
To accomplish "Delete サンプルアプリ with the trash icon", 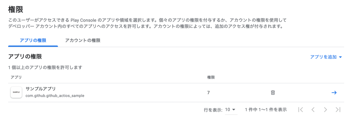I will pos(272,92).
